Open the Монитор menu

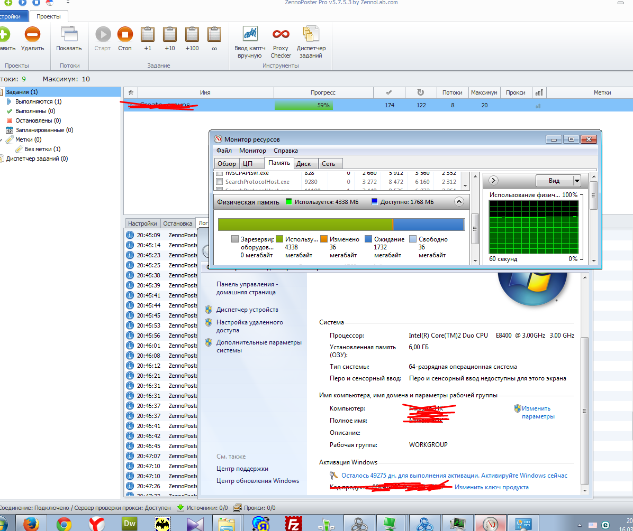pyautogui.click(x=252, y=151)
